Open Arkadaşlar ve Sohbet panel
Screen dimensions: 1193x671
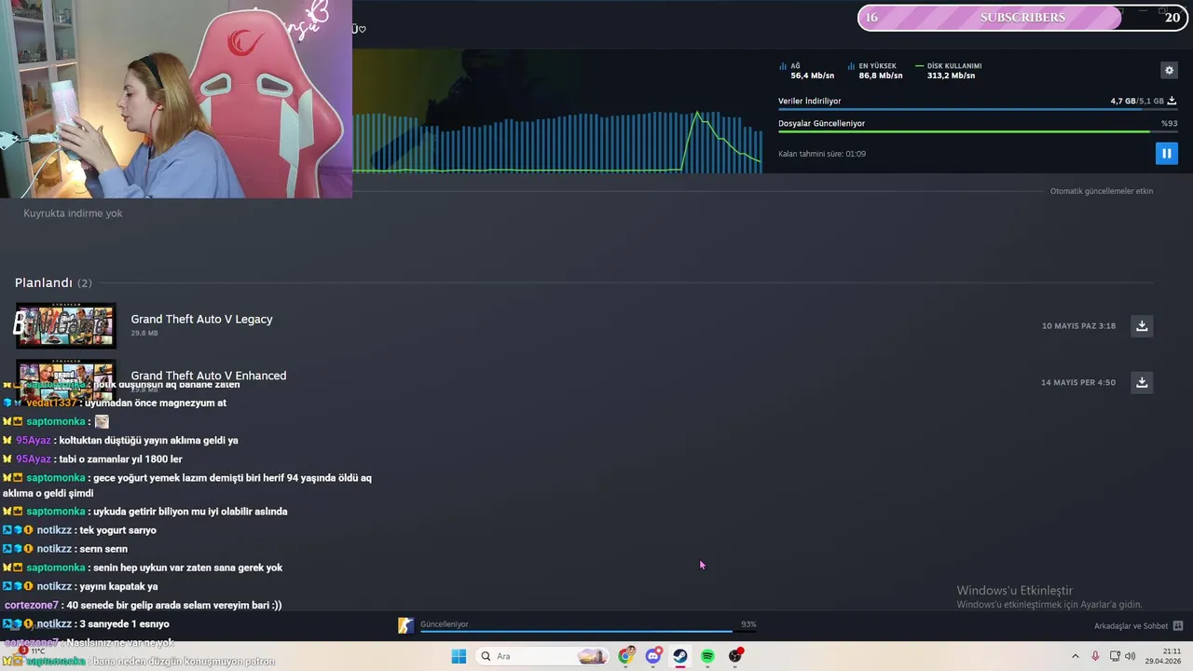[x=1138, y=625]
